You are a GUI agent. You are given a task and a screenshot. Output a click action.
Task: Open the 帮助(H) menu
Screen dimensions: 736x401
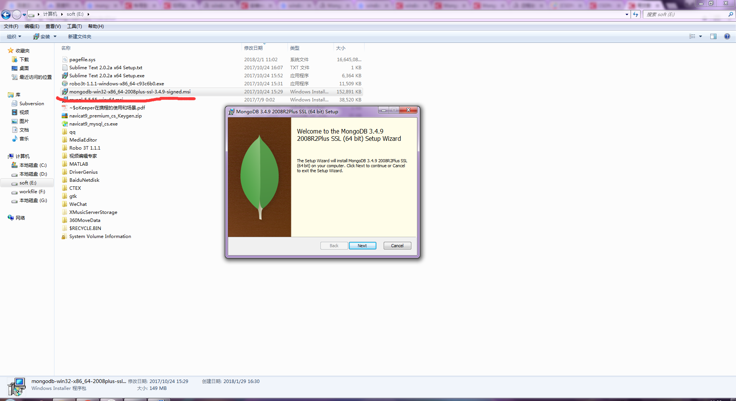(96, 26)
